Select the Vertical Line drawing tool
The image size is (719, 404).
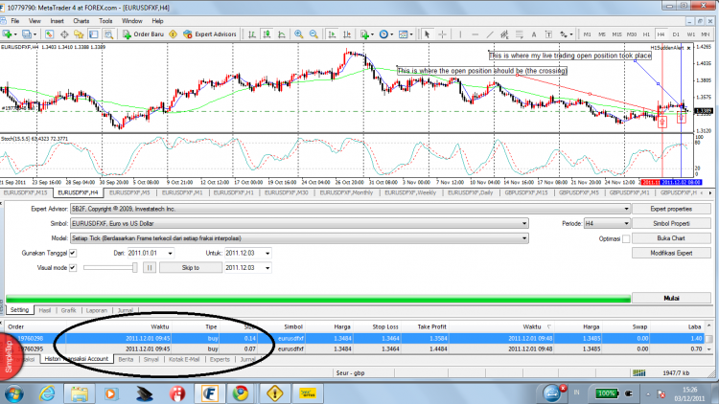(x=460, y=34)
